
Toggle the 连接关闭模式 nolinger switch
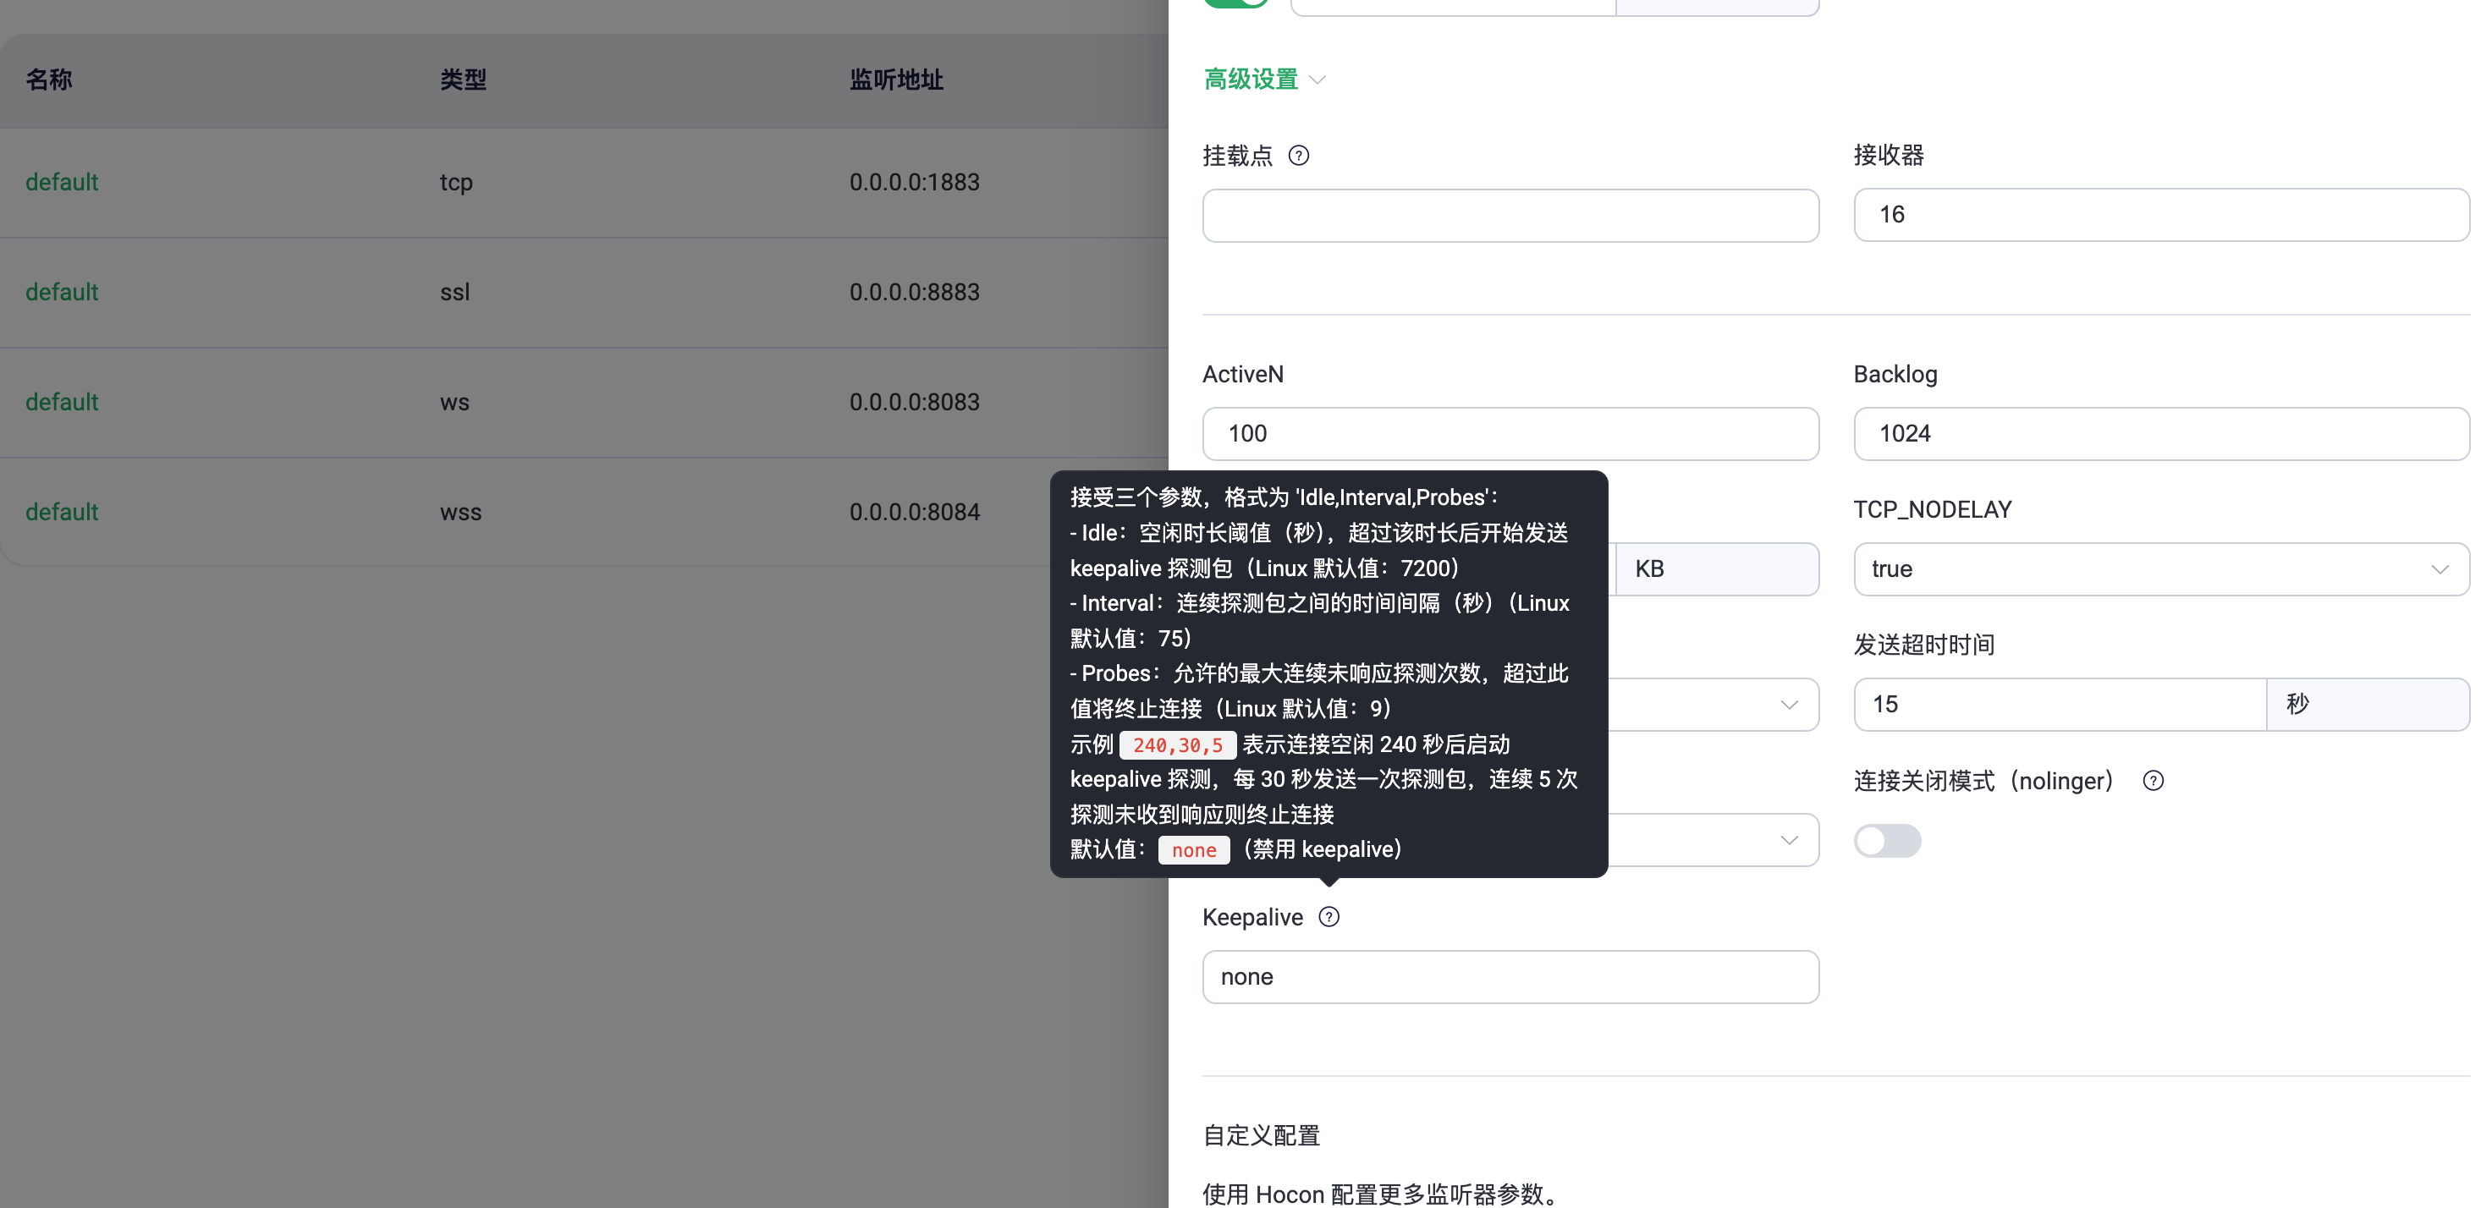click(1887, 841)
